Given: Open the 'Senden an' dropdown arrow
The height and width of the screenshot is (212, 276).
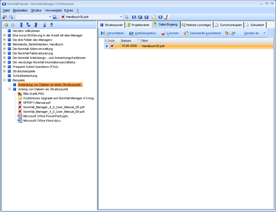Looking at the screenshot, I should (264, 33).
